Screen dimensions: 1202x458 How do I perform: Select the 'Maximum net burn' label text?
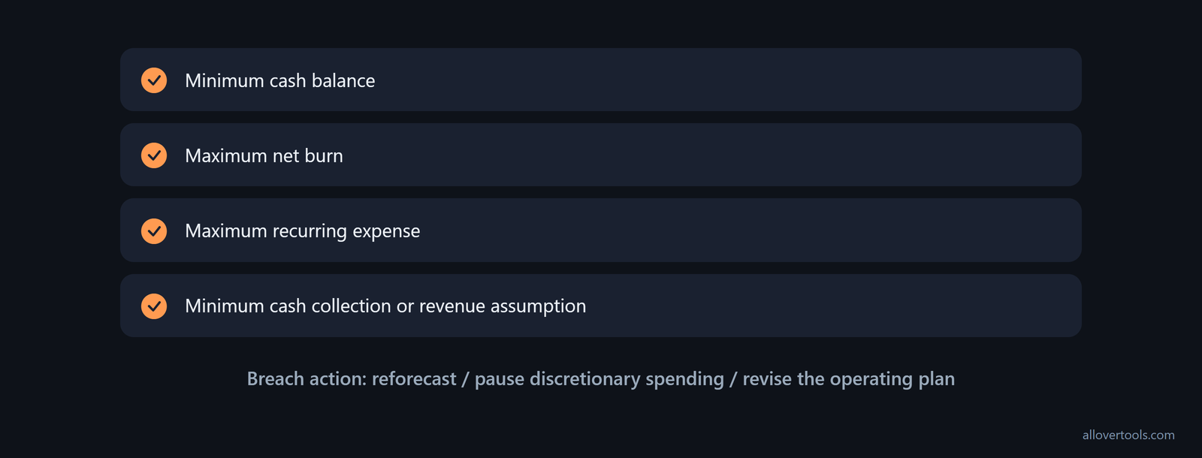pyautogui.click(x=264, y=155)
